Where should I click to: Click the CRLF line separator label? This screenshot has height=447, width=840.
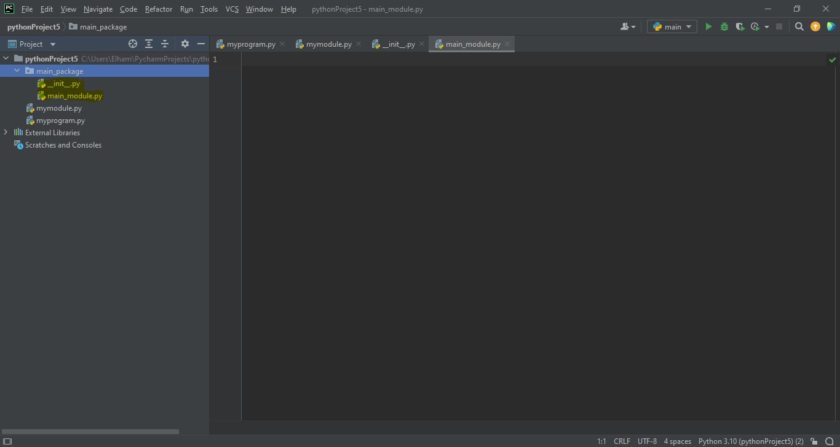pyautogui.click(x=621, y=441)
